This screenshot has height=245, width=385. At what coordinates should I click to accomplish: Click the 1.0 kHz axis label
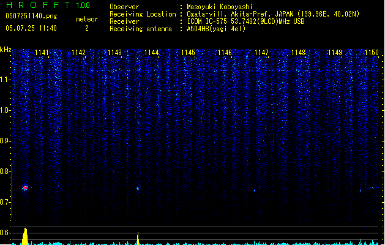click(x=6, y=110)
